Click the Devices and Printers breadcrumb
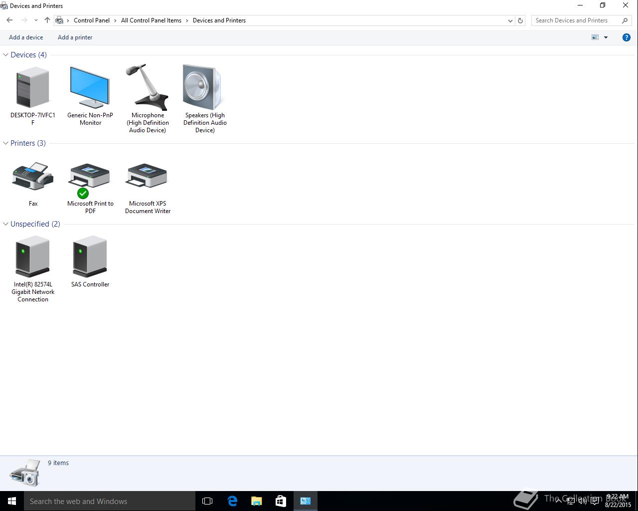 tap(219, 20)
